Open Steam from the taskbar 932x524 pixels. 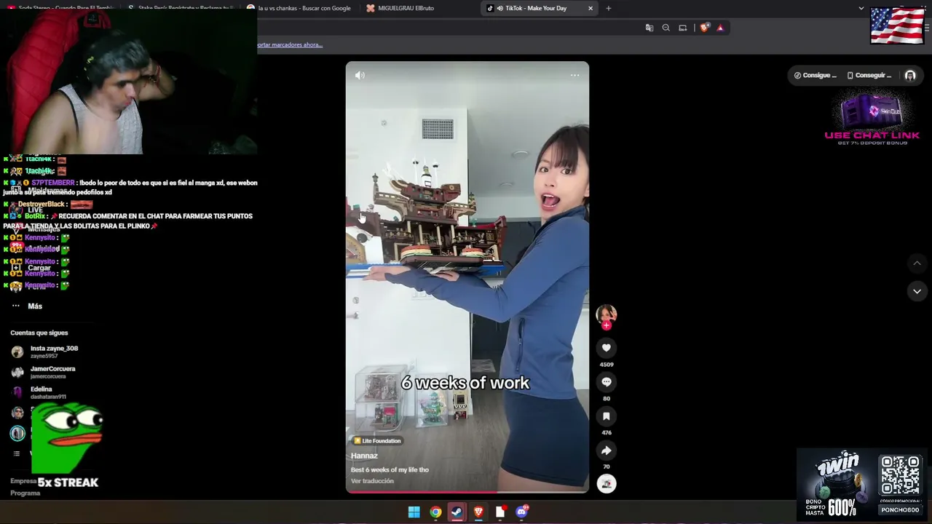[x=457, y=512]
